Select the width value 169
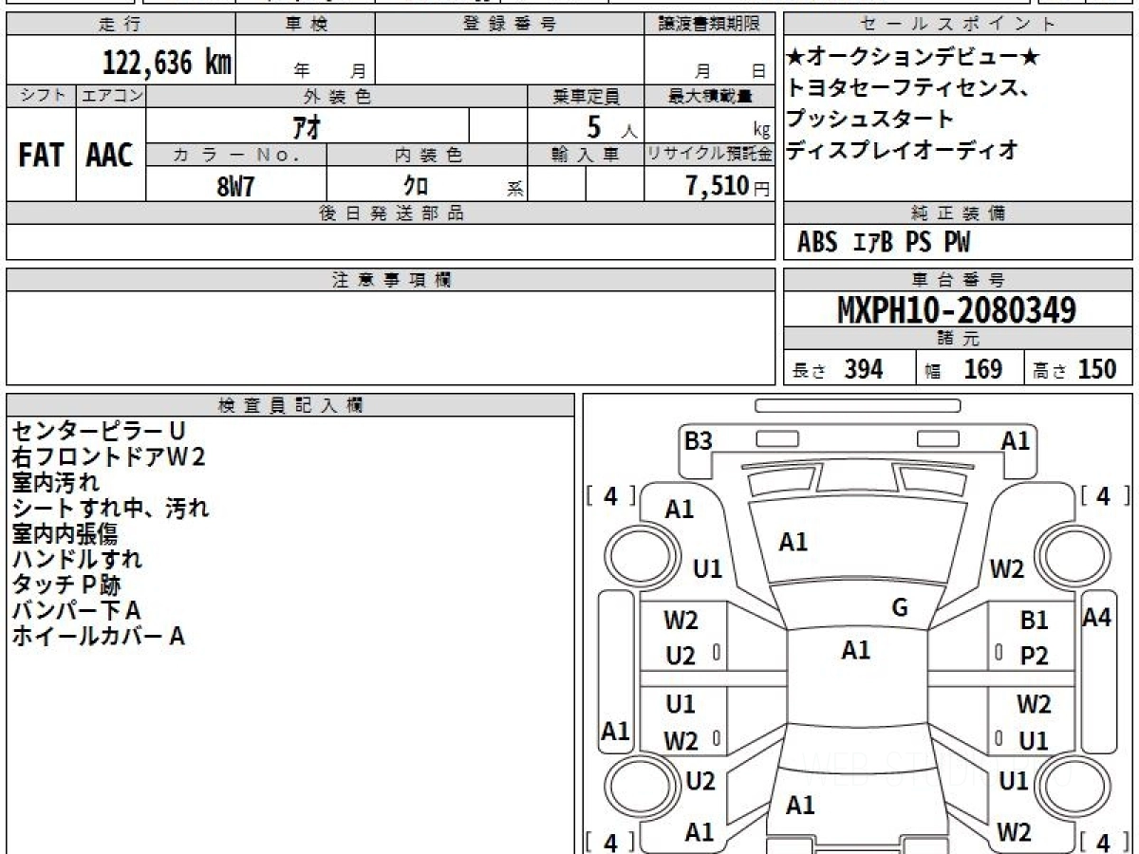Viewport: 1139px width, 854px height. click(x=982, y=369)
